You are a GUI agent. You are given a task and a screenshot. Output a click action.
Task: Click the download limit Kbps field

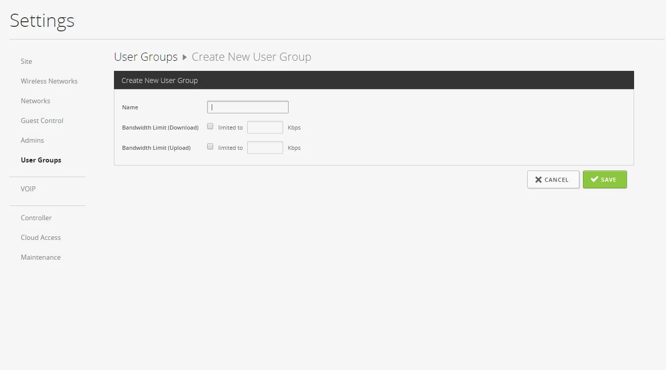pyautogui.click(x=265, y=128)
